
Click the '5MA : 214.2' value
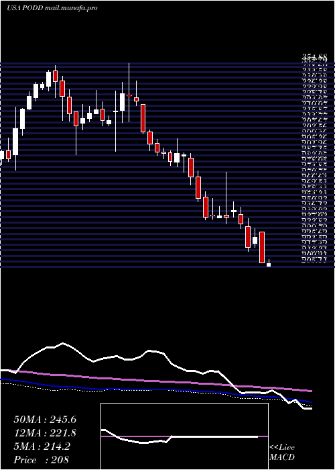coord(42,446)
